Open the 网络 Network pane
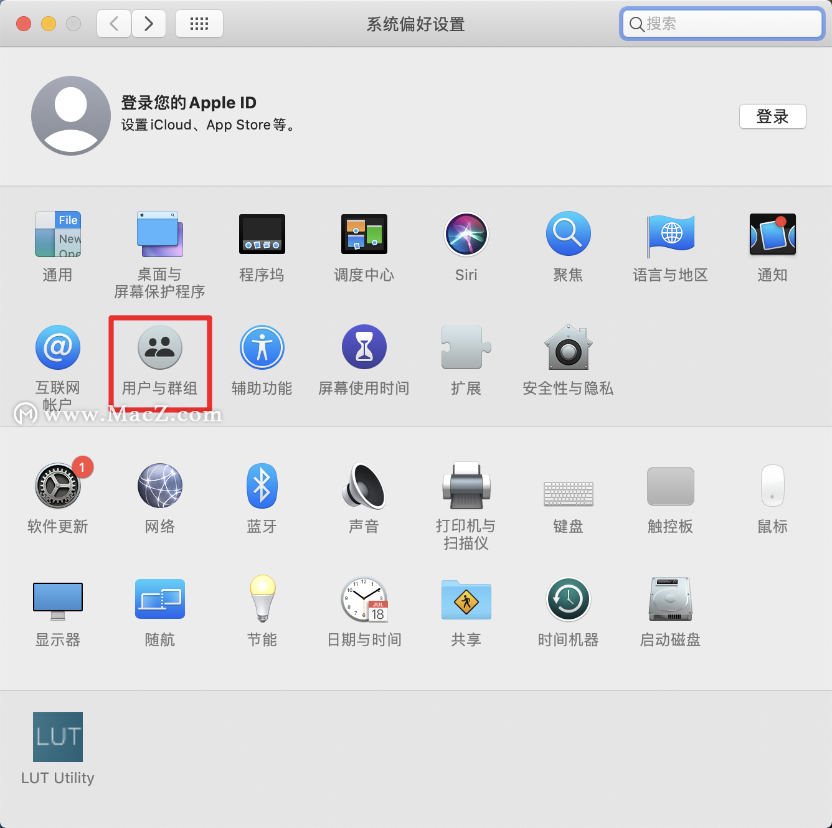The width and height of the screenshot is (832, 828). (x=160, y=486)
